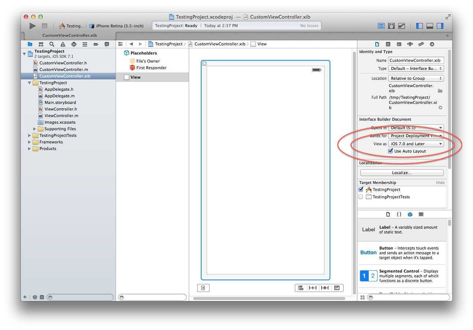Open the View as dropdown
The height and width of the screenshot is (330, 473).
[x=416, y=144]
